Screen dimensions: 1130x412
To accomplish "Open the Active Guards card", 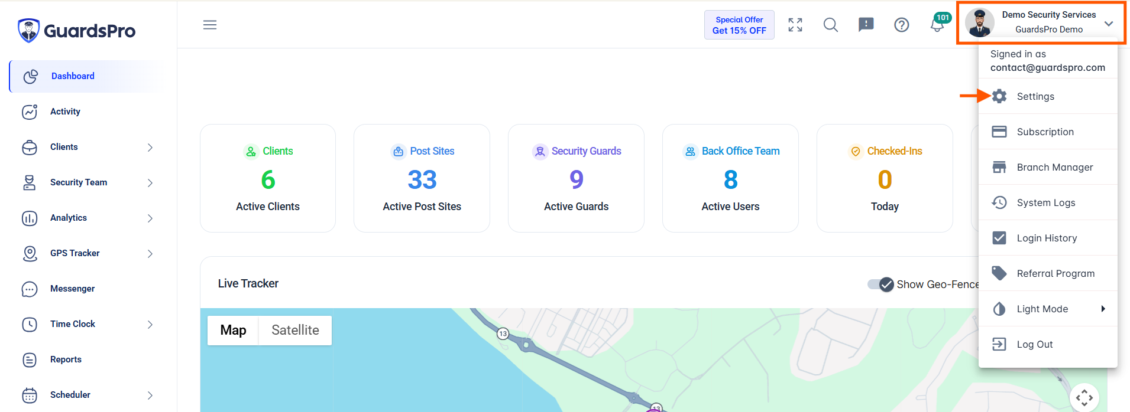I will click(576, 178).
